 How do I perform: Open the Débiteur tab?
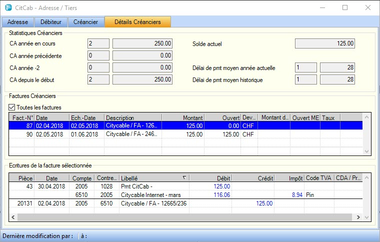(51, 22)
